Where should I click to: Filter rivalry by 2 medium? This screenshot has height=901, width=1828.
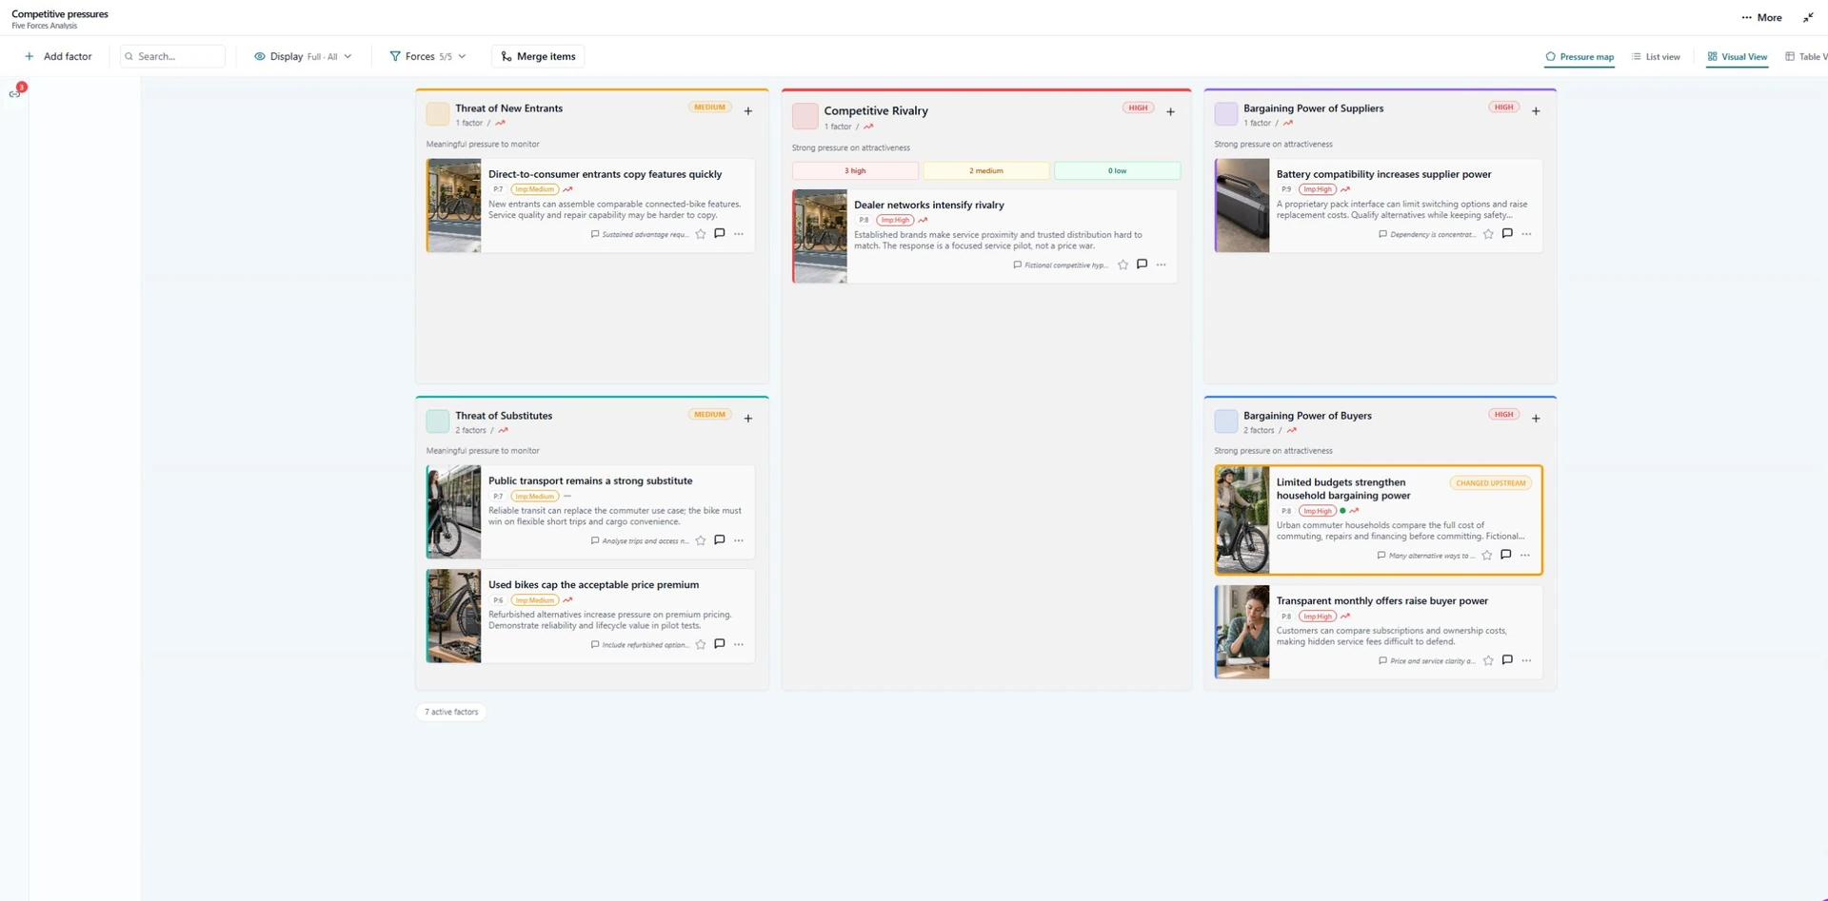pos(986,171)
